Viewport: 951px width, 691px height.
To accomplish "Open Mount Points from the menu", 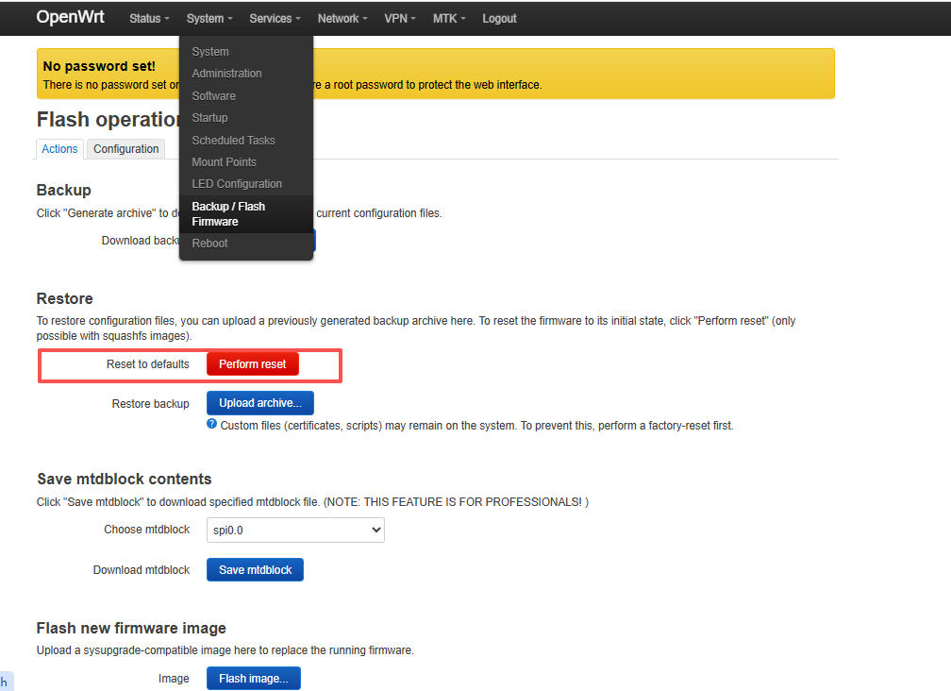I will 224,162.
